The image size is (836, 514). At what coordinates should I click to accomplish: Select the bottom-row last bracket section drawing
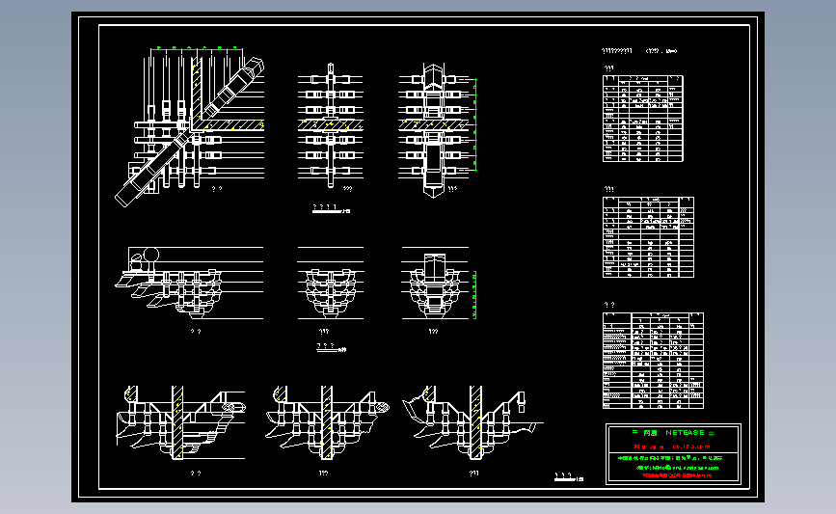[472, 422]
